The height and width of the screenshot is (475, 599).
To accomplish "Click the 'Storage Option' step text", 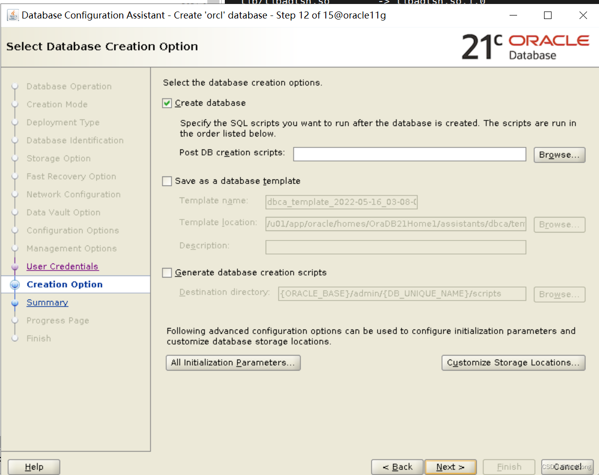I will point(59,158).
